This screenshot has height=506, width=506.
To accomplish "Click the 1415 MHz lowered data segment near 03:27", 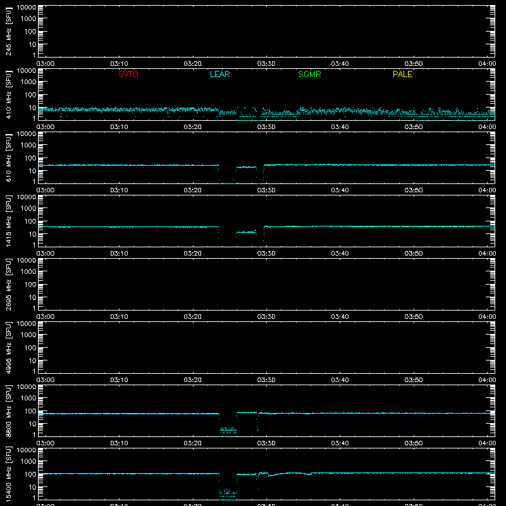I will click(x=246, y=232).
